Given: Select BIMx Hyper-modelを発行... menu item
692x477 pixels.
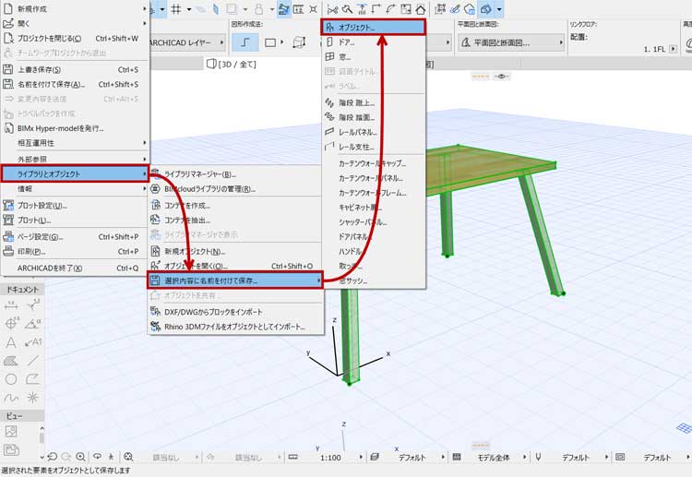Looking at the screenshot, I should 76,128.
